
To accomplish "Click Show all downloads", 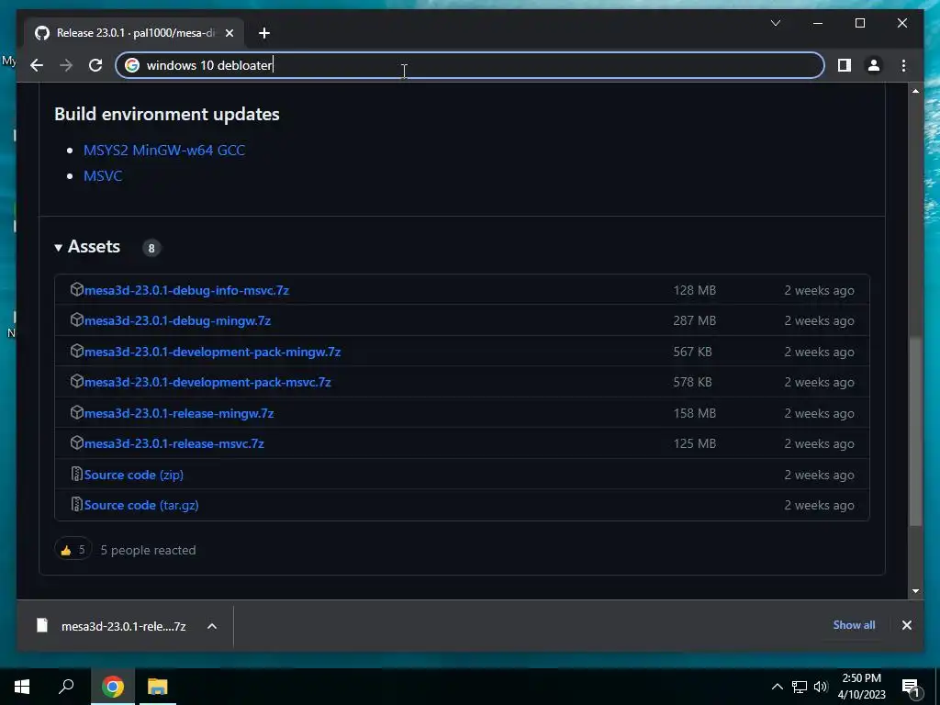I will click(854, 624).
